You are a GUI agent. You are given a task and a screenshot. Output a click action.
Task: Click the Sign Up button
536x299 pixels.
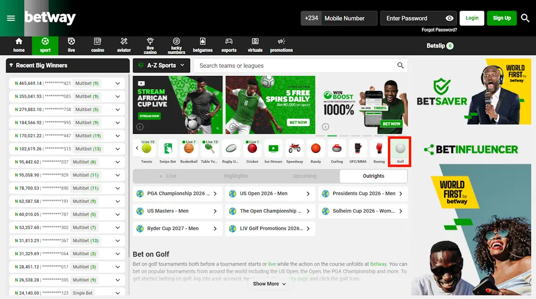pos(501,18)
